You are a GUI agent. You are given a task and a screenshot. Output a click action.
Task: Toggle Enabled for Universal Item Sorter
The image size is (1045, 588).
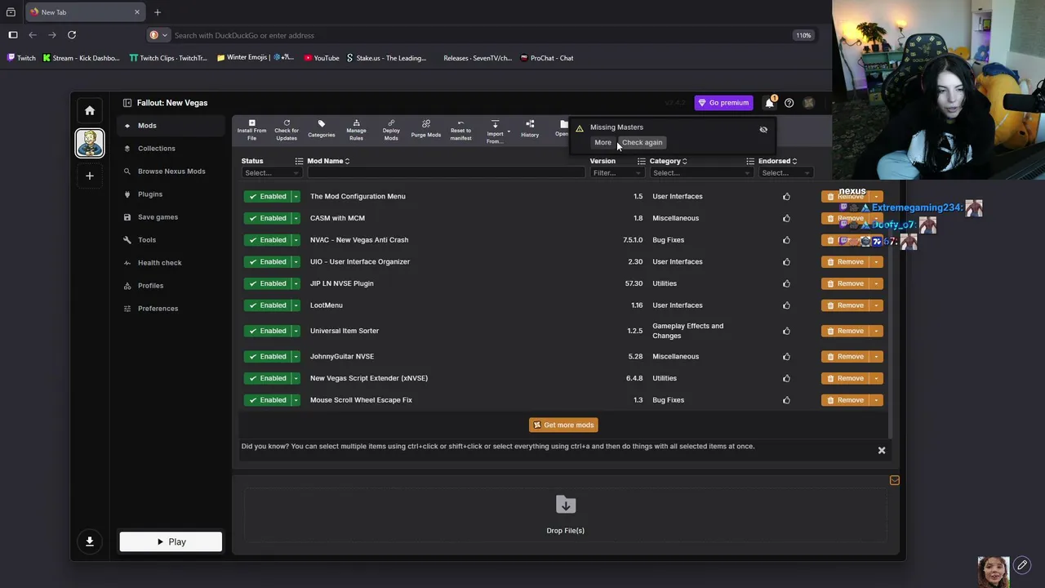pyautogui.click(x=267, y=331)
